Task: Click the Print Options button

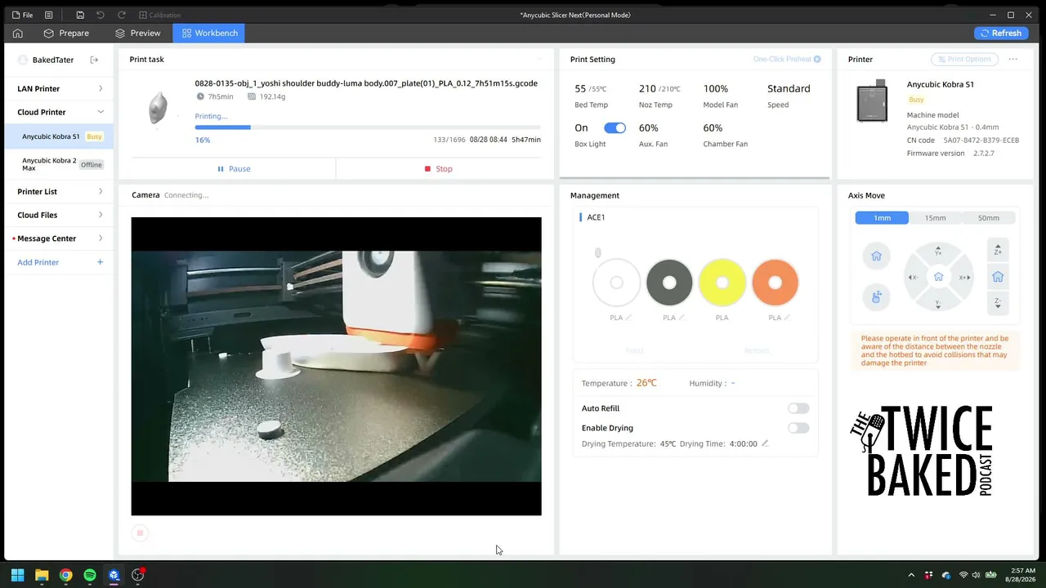Action: [x=964, y=59]
